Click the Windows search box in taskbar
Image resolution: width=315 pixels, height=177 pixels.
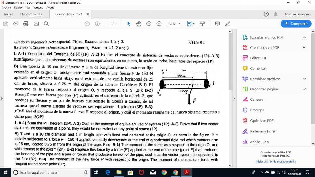coord(50,173)
